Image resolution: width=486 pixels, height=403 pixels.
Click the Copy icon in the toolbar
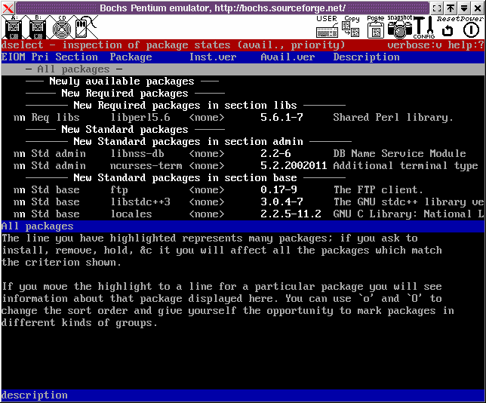[351, 28]
